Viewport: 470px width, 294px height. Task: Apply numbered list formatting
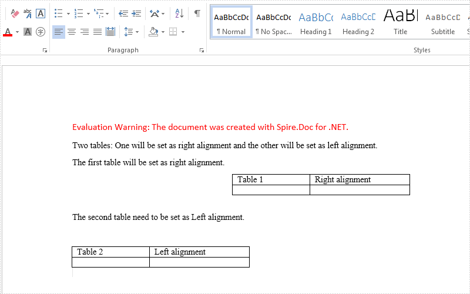(x=79, y=14)
